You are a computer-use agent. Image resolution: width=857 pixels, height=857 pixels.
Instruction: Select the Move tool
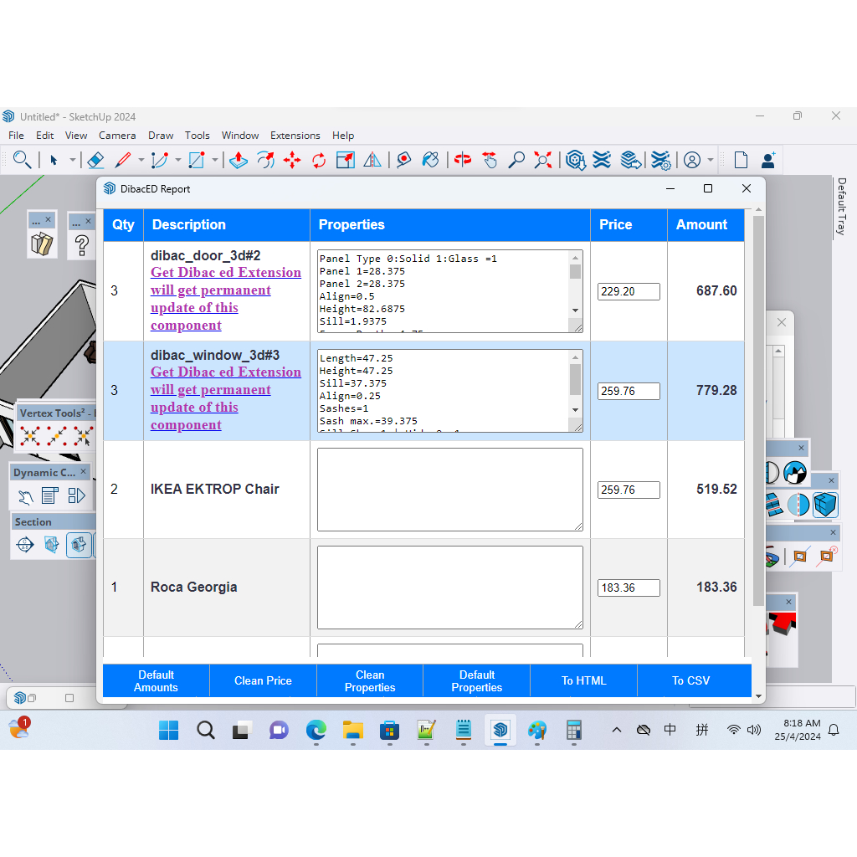pos(292,160)
